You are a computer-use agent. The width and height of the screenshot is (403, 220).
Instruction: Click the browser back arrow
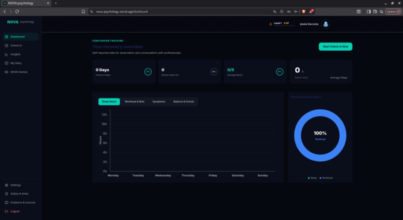[4, 11]
